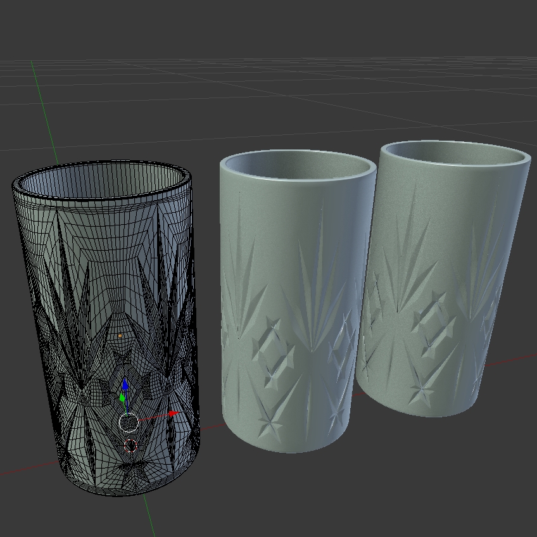Viewport: 537px width, 537px height.
Task: Click the orange origin dot on wireframe glass
Action: point(120,336)
